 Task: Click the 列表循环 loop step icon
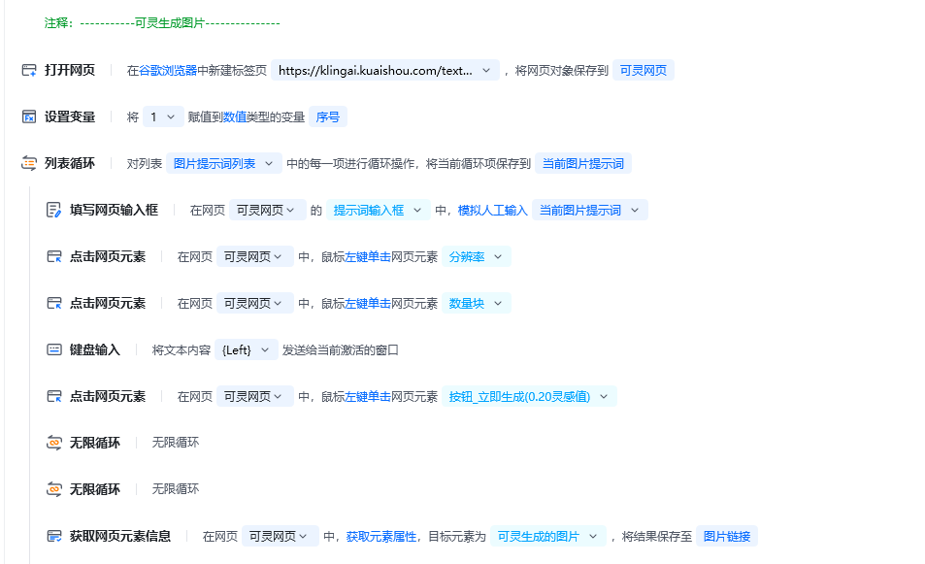29,162
